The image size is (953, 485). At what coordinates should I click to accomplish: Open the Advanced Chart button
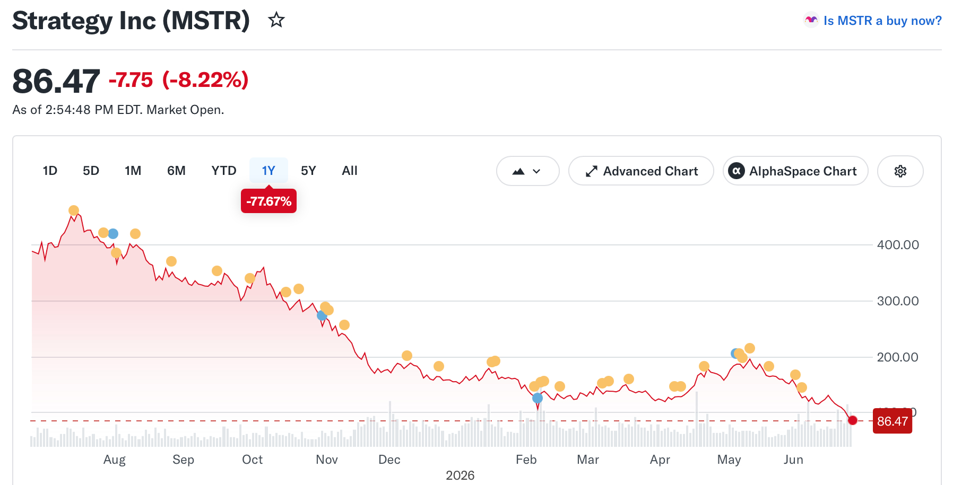pyautogui.click(x=641, y=171)
